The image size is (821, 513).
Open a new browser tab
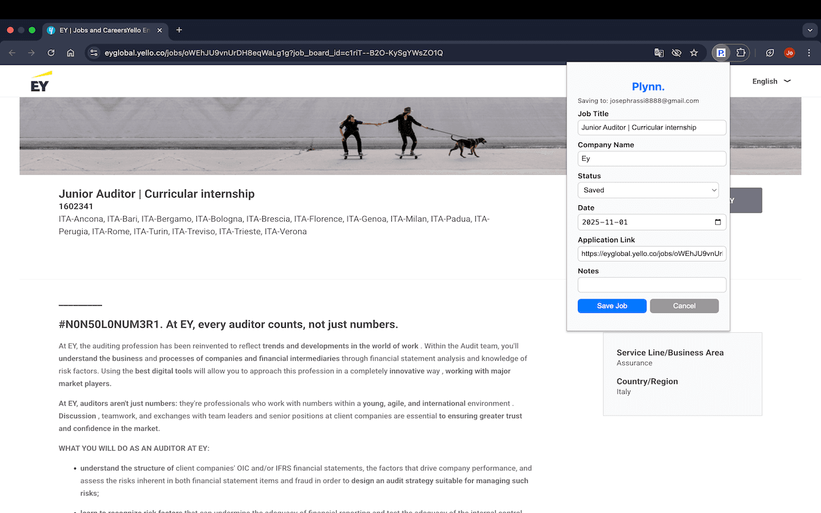click(x=179, y=30)
